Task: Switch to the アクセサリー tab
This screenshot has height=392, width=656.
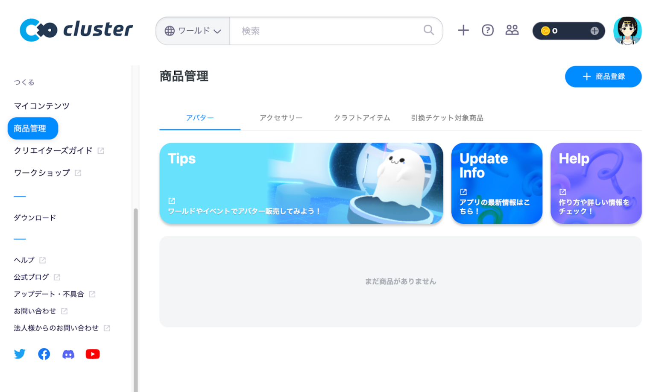Action: pos(281,118)
